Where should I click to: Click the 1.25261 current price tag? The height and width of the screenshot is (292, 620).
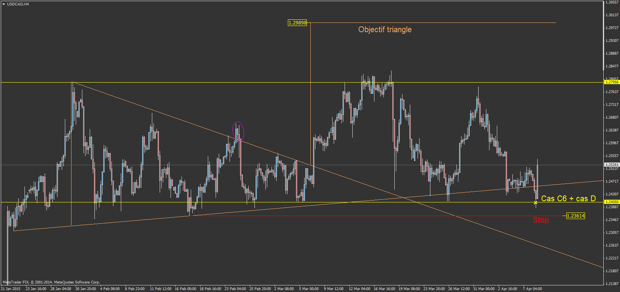(x=612, y=165)
